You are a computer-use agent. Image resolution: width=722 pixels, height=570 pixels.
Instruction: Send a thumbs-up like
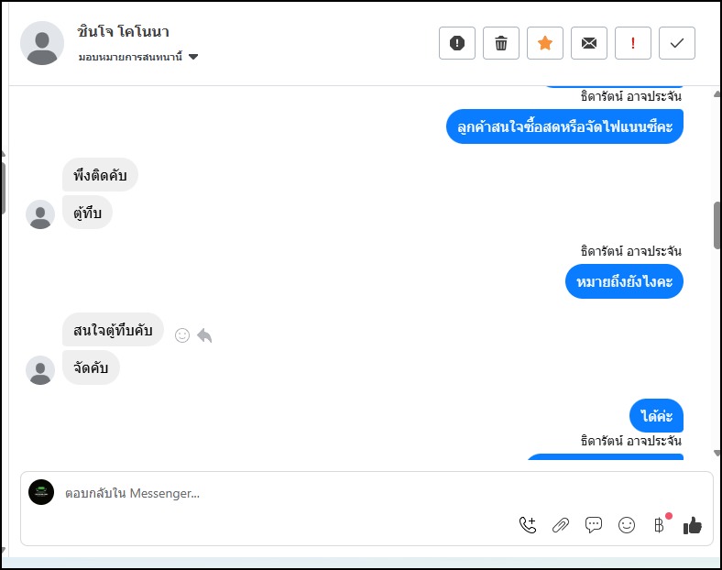click(693, 525)
